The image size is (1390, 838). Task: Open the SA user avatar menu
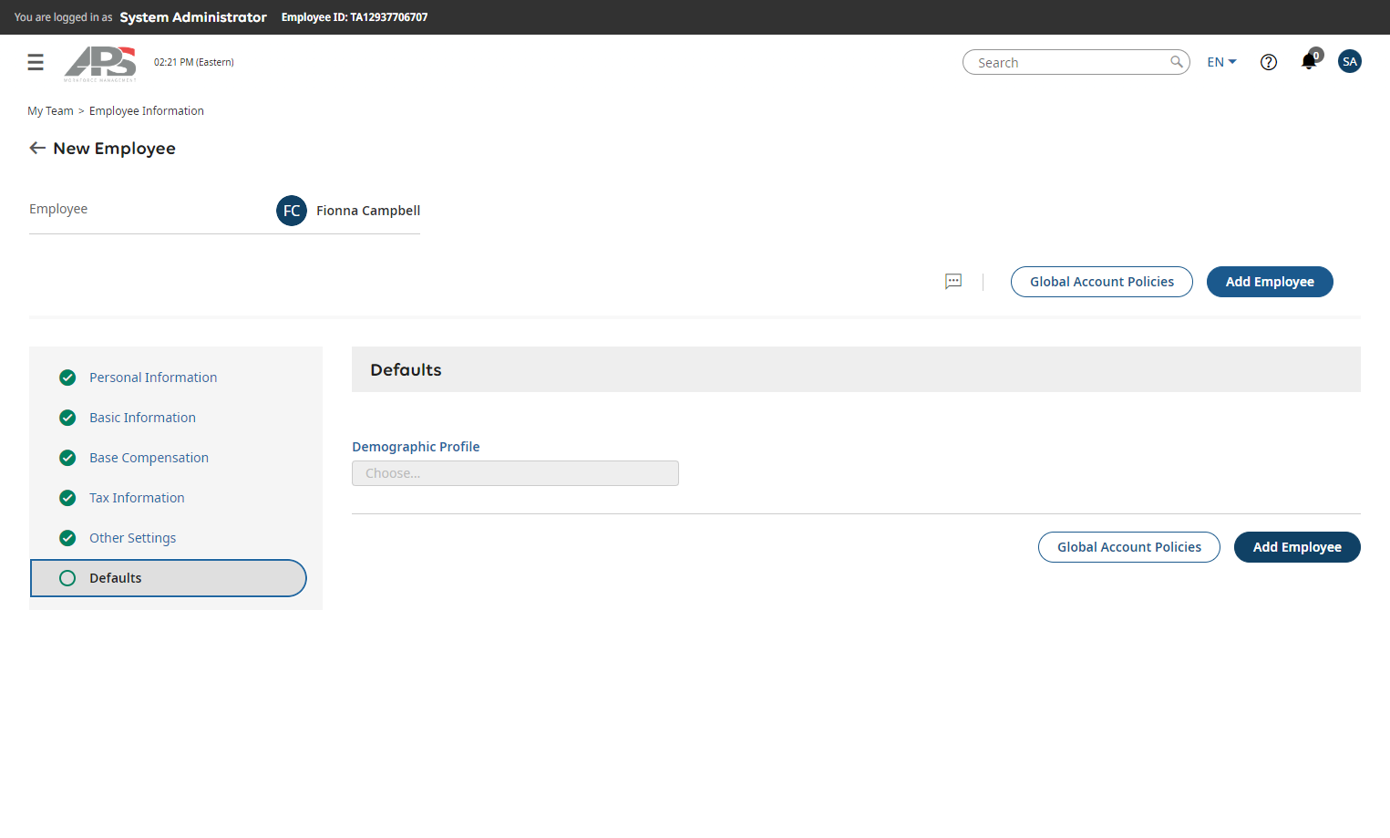click(x=1350, y=61)
